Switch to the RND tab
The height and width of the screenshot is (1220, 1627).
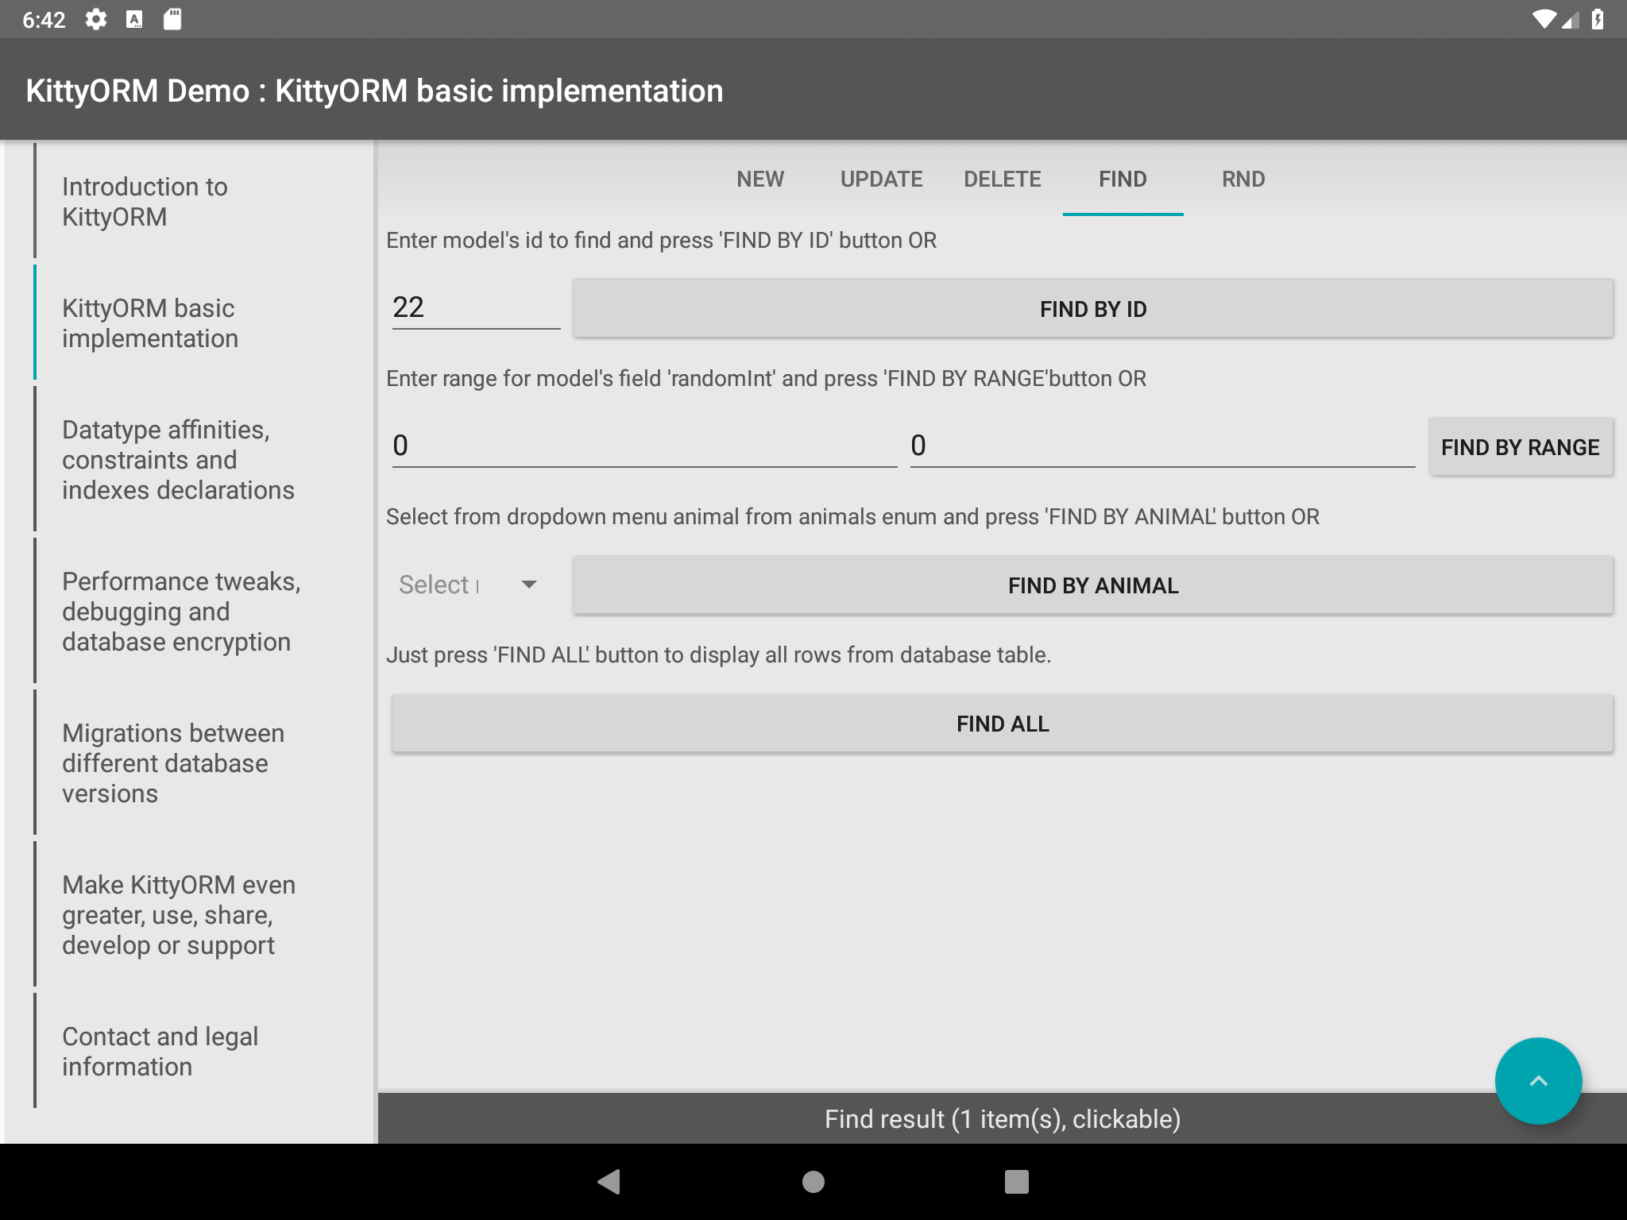(x=1243, y=179)
